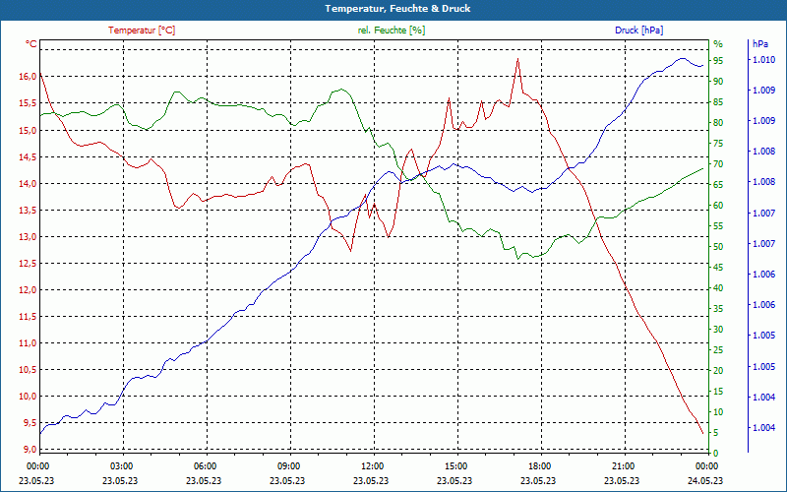The width and height of the screenshot is (787, 492).
Task: Click the 12,0 temperature axis label
Action: point(29,290)
